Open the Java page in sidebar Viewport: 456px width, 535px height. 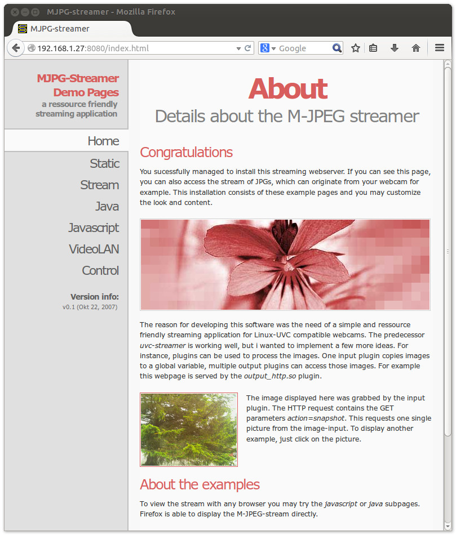(x=107, y=207)
